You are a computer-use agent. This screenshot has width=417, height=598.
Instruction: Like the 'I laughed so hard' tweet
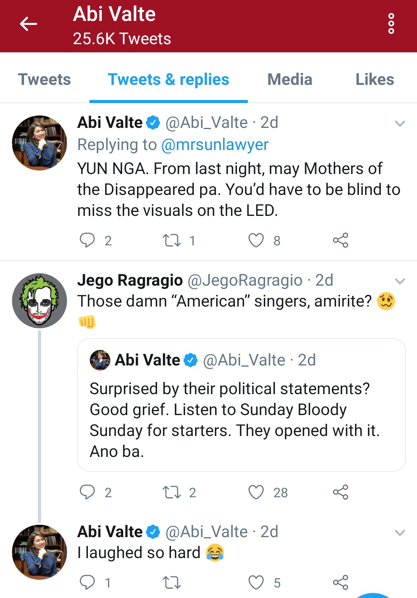[256, 582]
